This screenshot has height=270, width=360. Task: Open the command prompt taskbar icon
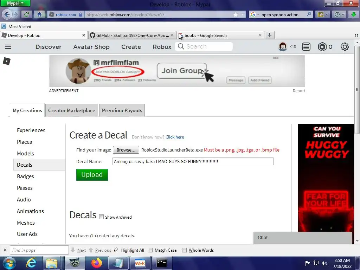162,263
